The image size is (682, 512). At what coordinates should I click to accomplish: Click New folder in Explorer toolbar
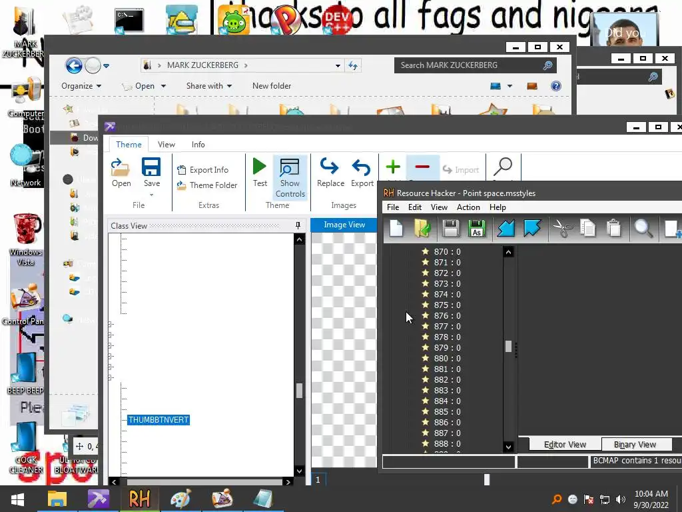(272, 86)
